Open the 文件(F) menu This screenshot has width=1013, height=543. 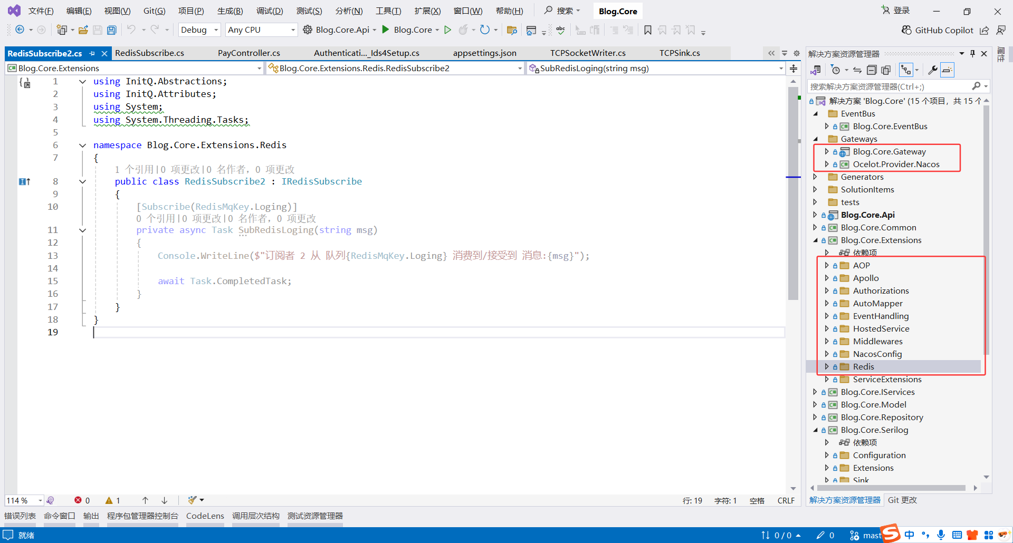point(41,11)
